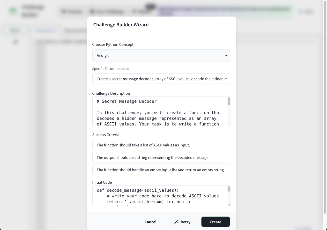Click the 'decoded message' success criterion field
Viewport: 327px width, 230px height.
(x=161, y=157)
